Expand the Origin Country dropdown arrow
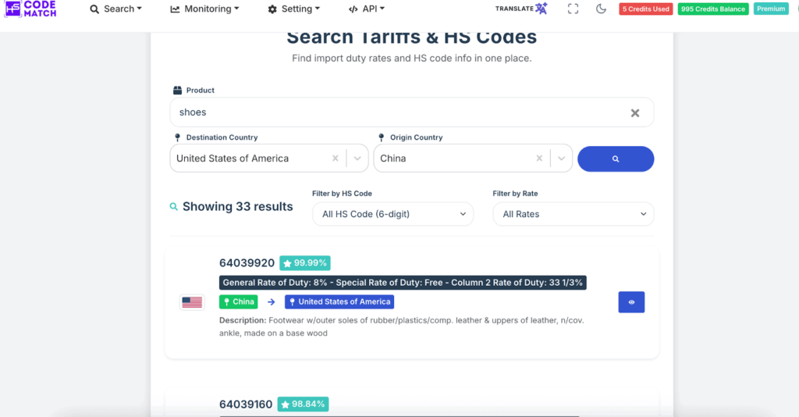Image resolution: width=799 pixels, height=417 pixels. tap(561, 159)
